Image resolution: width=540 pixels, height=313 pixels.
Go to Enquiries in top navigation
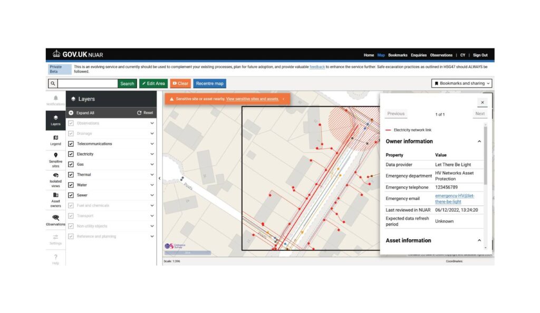click(x=419, y=55)
